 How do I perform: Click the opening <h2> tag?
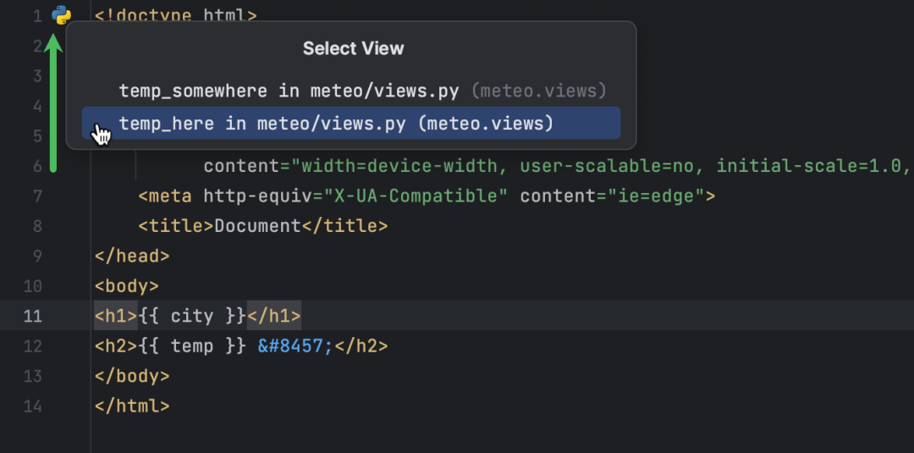116,346
